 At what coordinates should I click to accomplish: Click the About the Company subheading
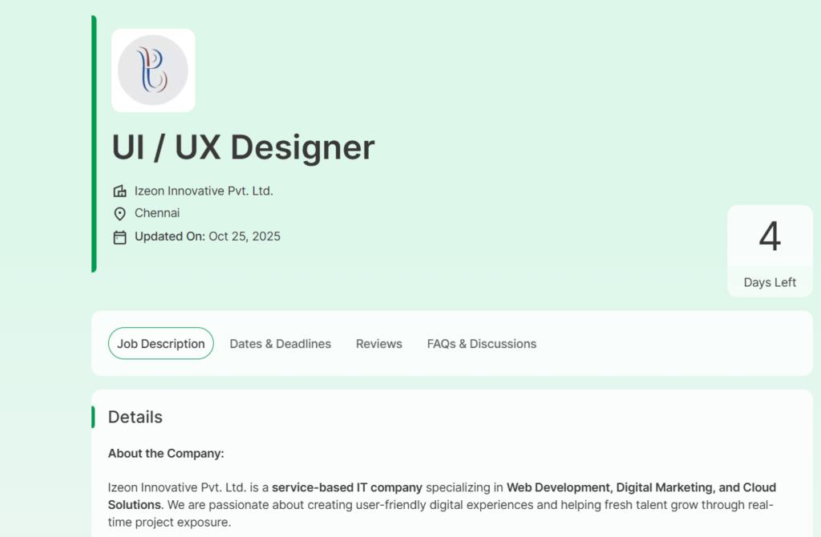click(x=166, y=454)
